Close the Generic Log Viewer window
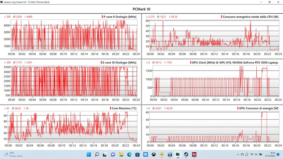The height and width of the screenshot is (159, 283). click(278, 2)
